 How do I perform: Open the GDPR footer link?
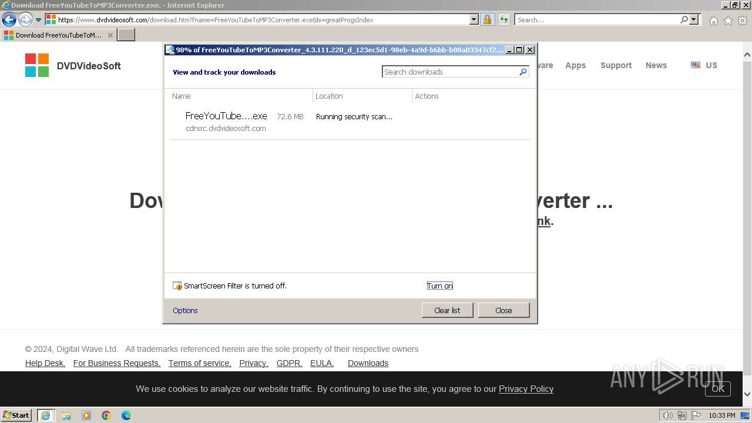pyautogui.click(x=290, y=363)
